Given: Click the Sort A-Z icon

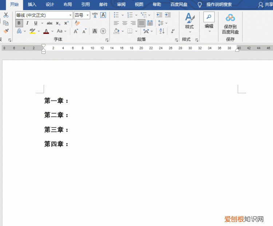Looking at the screenshot, I should [x=162, y=31].
